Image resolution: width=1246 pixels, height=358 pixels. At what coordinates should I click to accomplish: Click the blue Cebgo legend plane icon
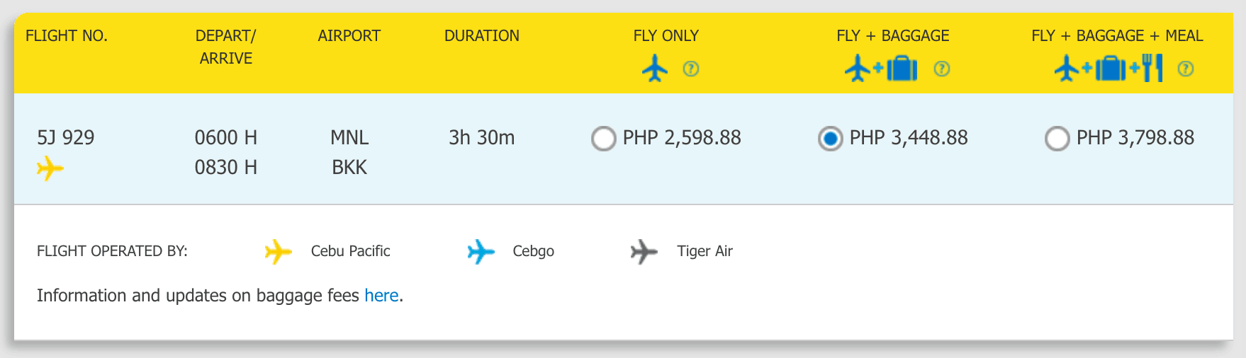tap(481, 251)
